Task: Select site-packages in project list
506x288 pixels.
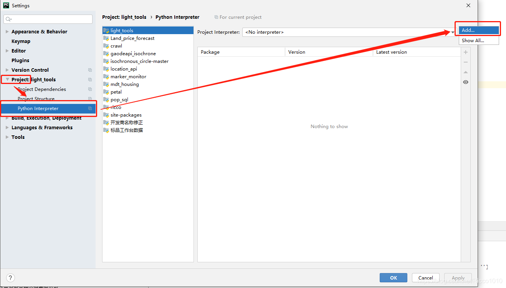Action: point(148,115)
